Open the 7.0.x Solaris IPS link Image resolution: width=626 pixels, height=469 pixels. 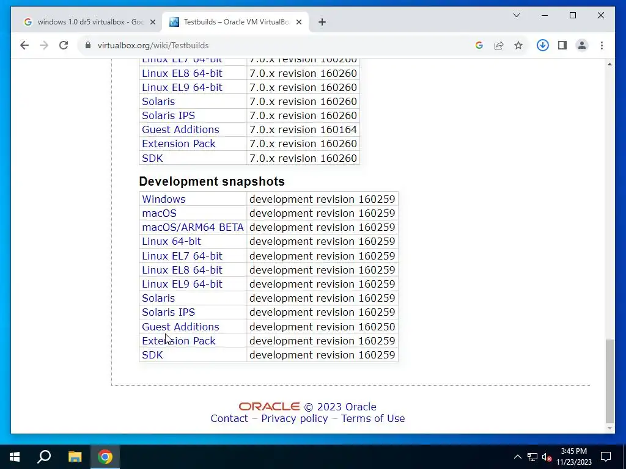(x=169, y=115)
